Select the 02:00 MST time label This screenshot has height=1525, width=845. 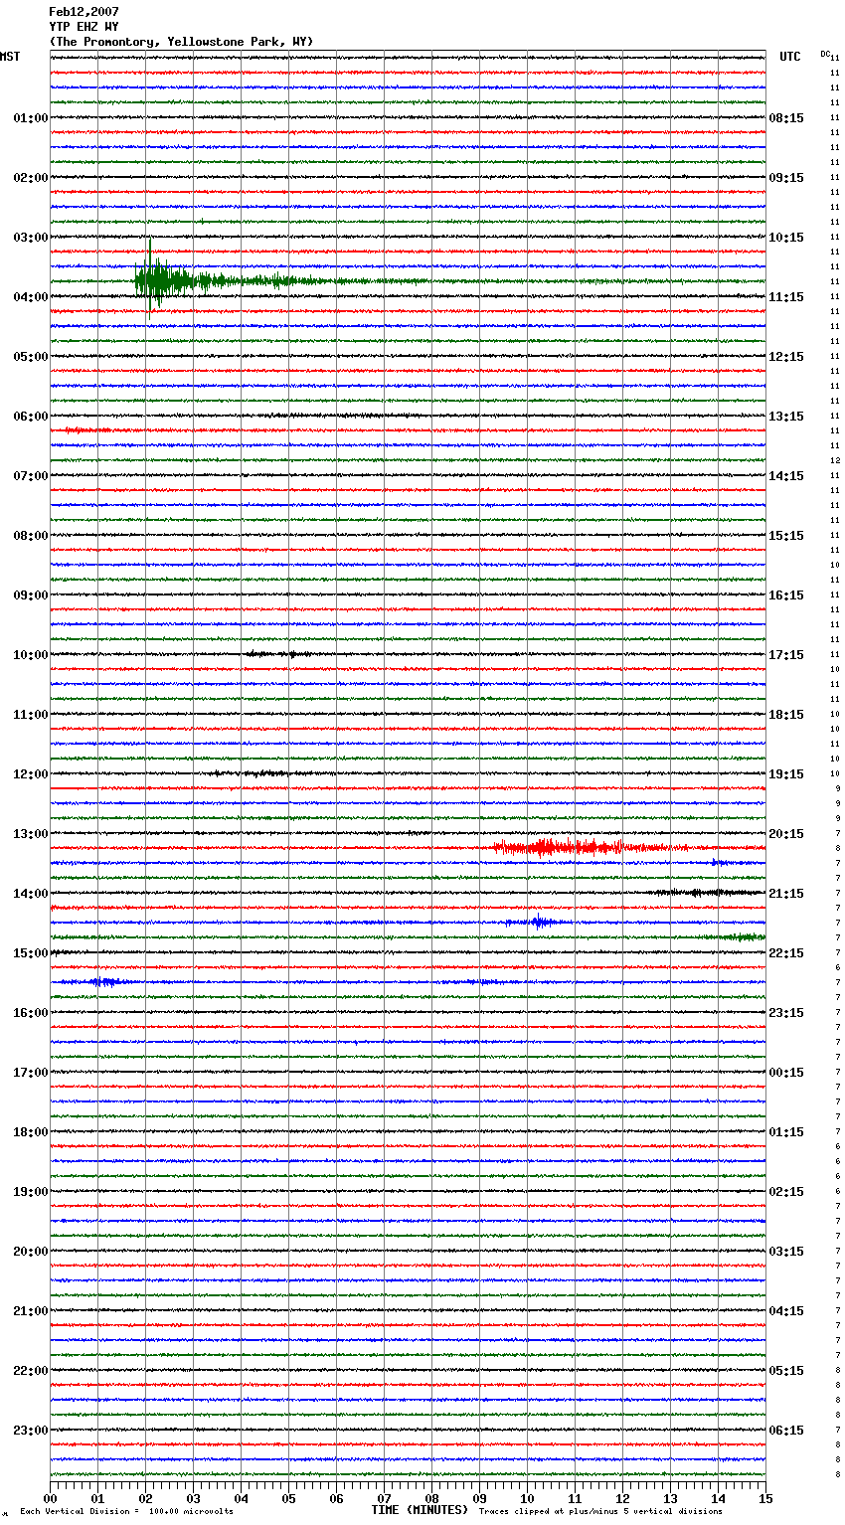point(31,178)
